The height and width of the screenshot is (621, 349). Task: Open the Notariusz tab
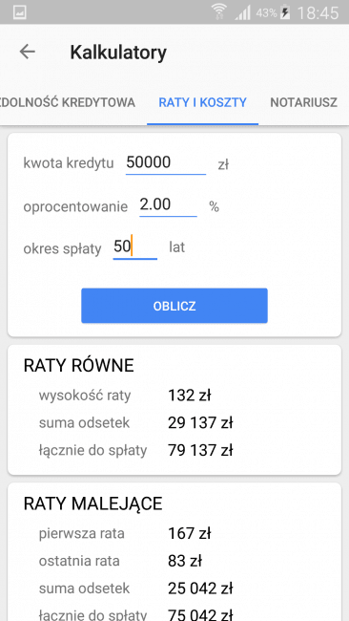point(303,102)
